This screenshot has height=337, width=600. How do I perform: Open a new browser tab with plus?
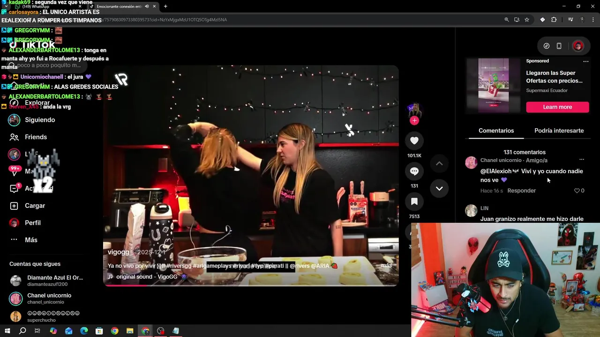pyautogui.click(x=165, y=6)
